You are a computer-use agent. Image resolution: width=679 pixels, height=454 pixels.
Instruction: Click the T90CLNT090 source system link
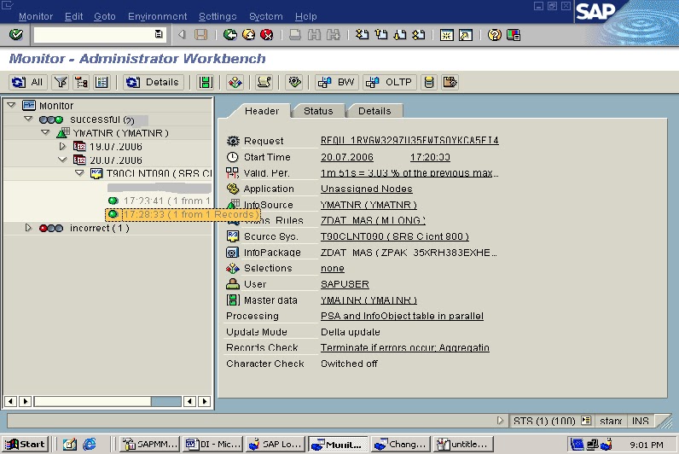tap(394, 236)
